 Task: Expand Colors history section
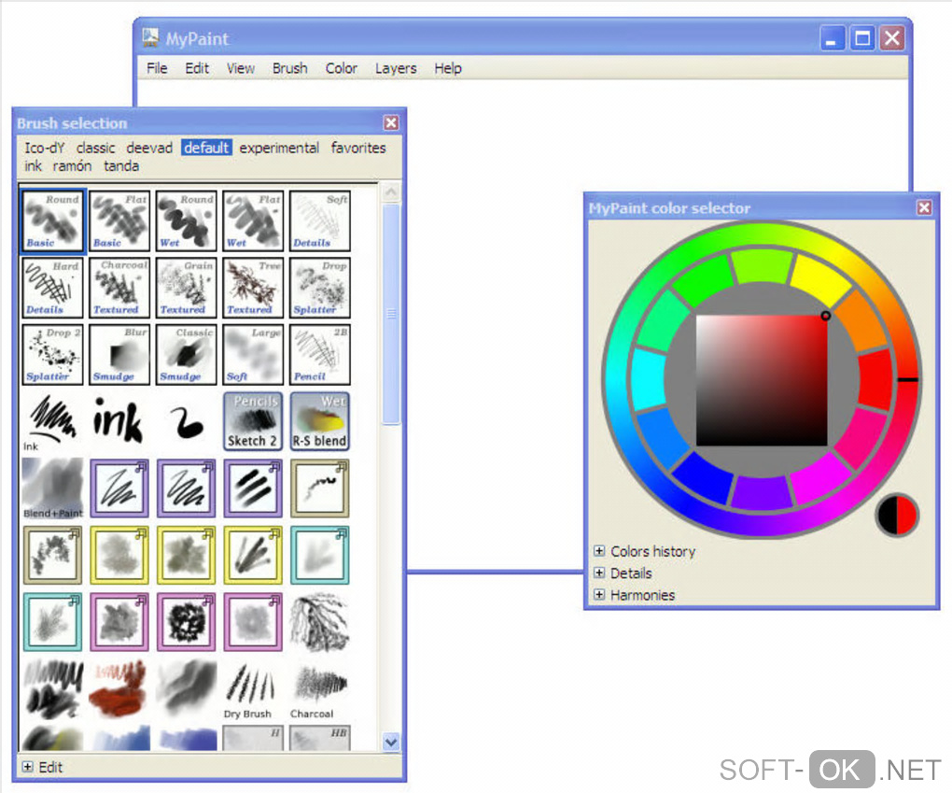click(646, 551)
